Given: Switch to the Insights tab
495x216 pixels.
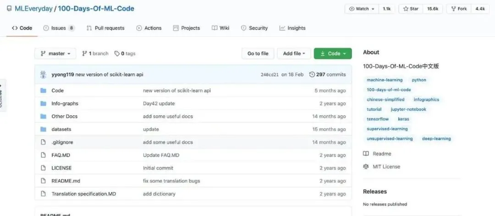Looking at the screenshot, I should pos(292,28).
